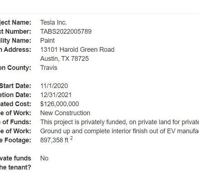
Task: Click the Travis county value
Action: [49, 68]
